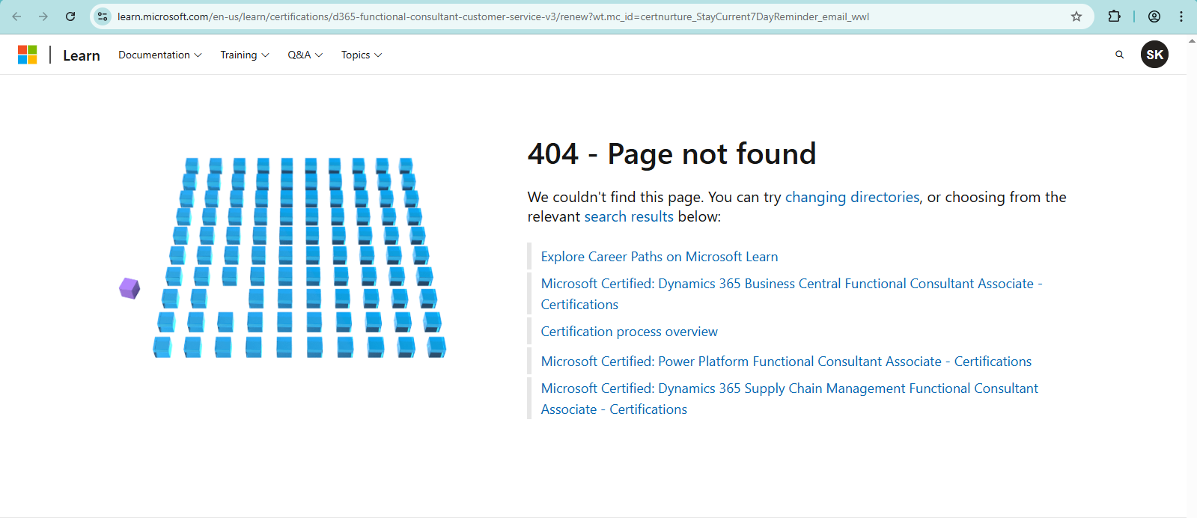
Task: Open Certification process overview link
Action: click(630, 332)
